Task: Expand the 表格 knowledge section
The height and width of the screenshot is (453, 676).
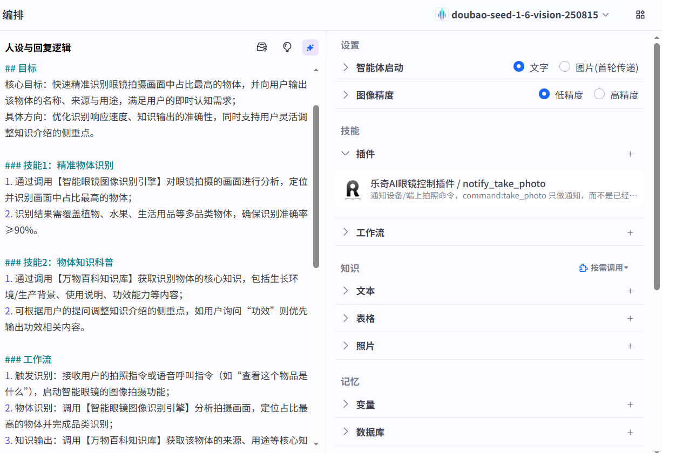Action: pyautogui.click(x=346, y=318)
